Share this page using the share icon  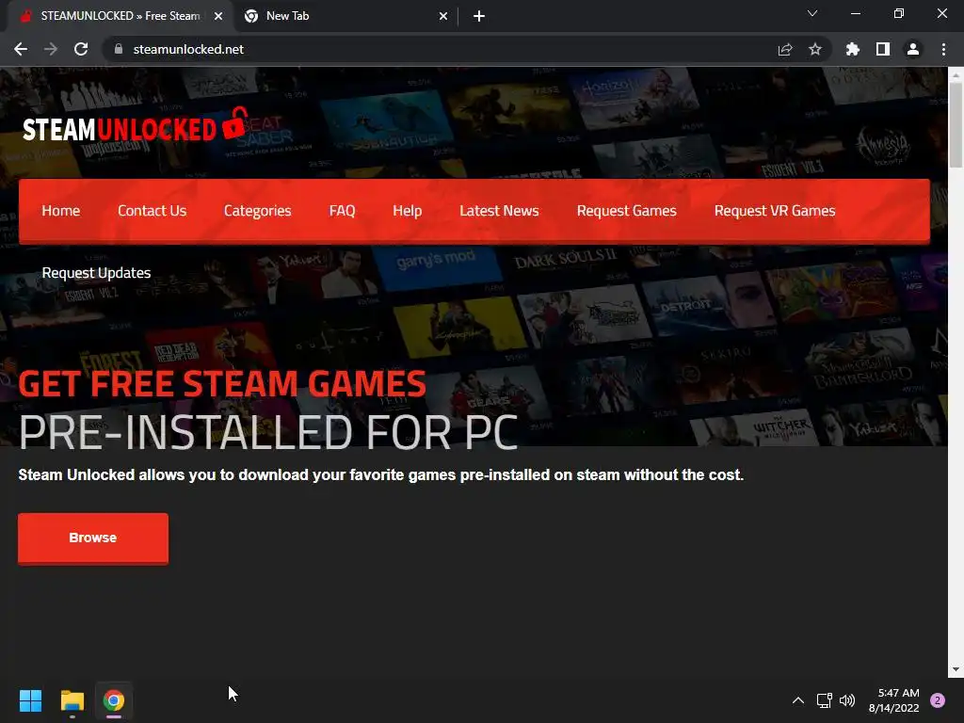tap(785, 49)
